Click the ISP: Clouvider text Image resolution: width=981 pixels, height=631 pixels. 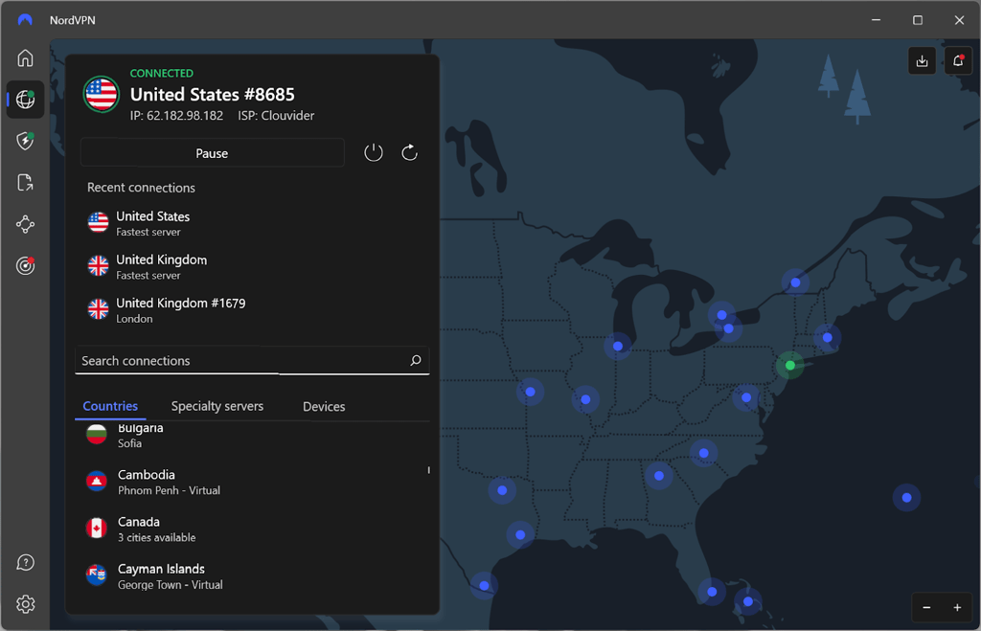tap(276, 116)
